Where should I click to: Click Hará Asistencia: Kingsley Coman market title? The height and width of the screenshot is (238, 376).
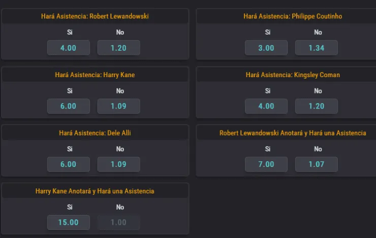point(293,75)
